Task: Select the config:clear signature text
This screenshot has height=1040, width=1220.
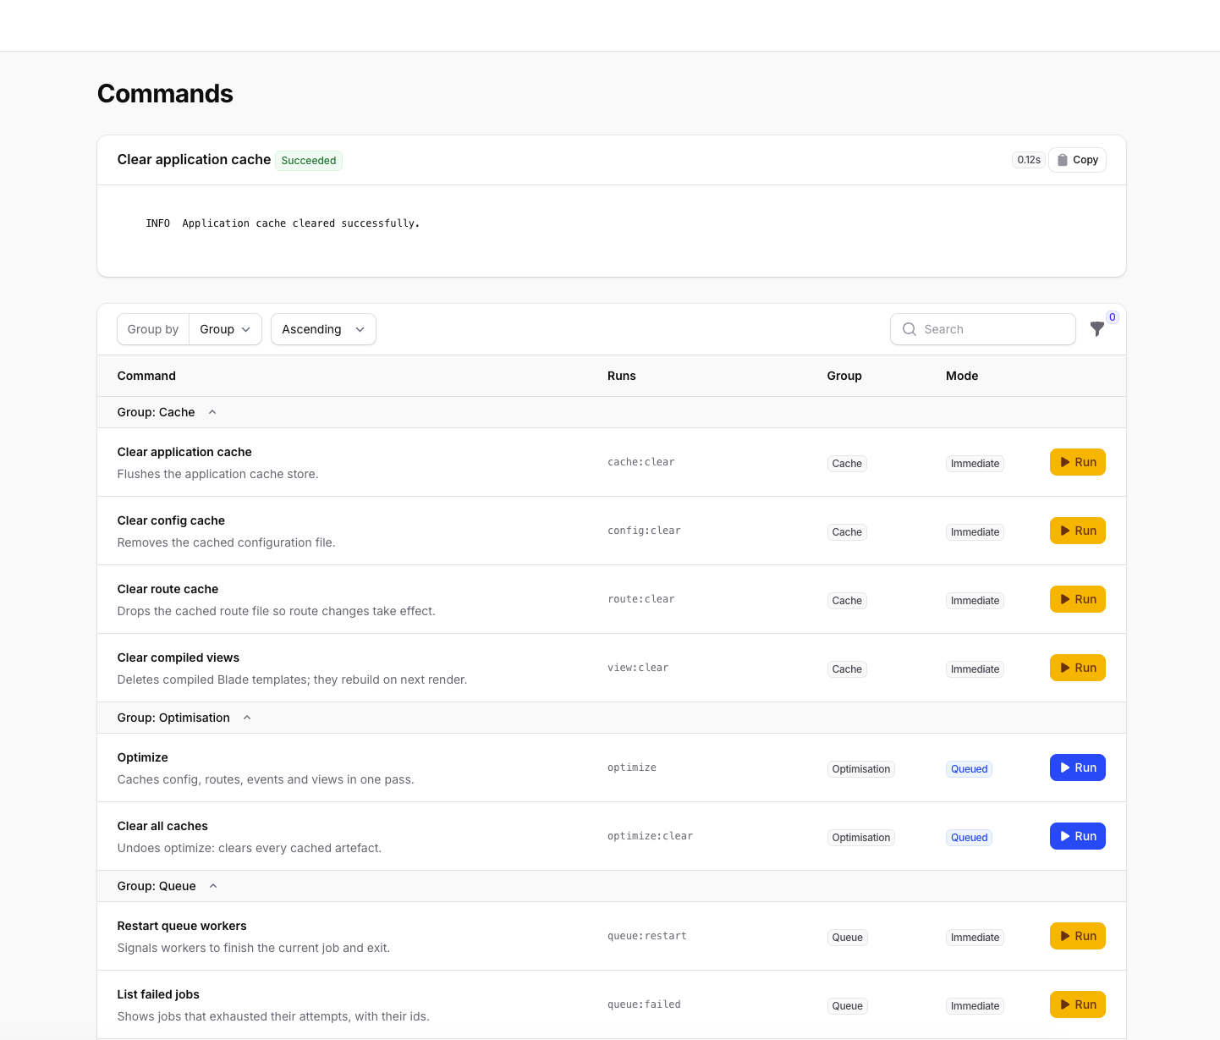Action: pos(644,531)
